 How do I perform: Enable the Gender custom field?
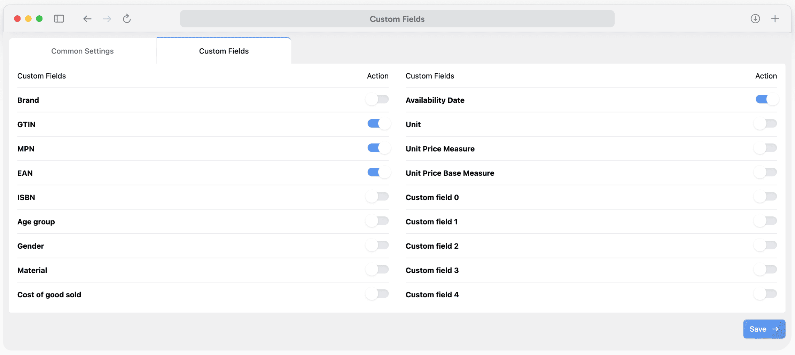377,245
